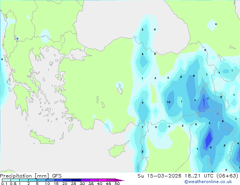
Task: Click the "20" legend value
Action: [65, 183]
